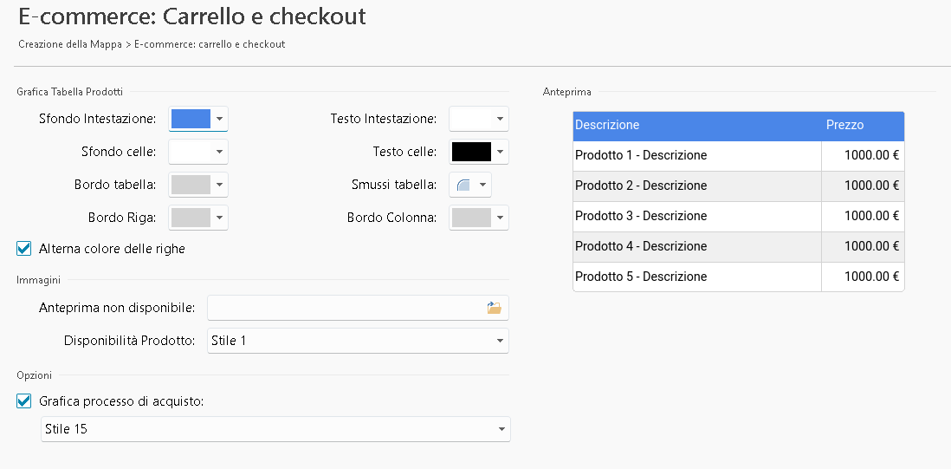Click the Smussi tabella rounded corner icon
The width and height of the screenshot is (951, 469).
tap(463, 185)
